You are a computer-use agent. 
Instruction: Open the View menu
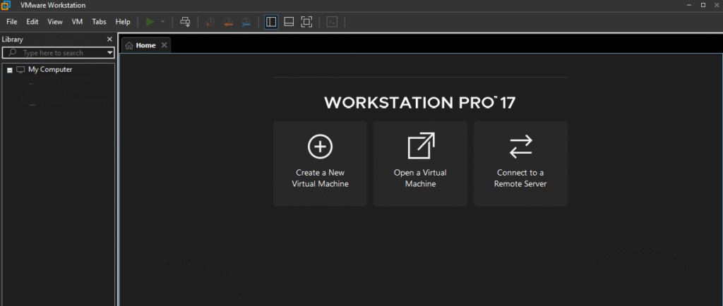[x=55, y=22]
